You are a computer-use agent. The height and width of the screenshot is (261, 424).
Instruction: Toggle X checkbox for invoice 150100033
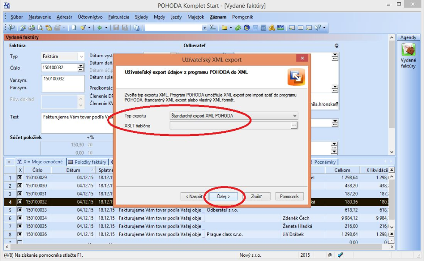20,210
